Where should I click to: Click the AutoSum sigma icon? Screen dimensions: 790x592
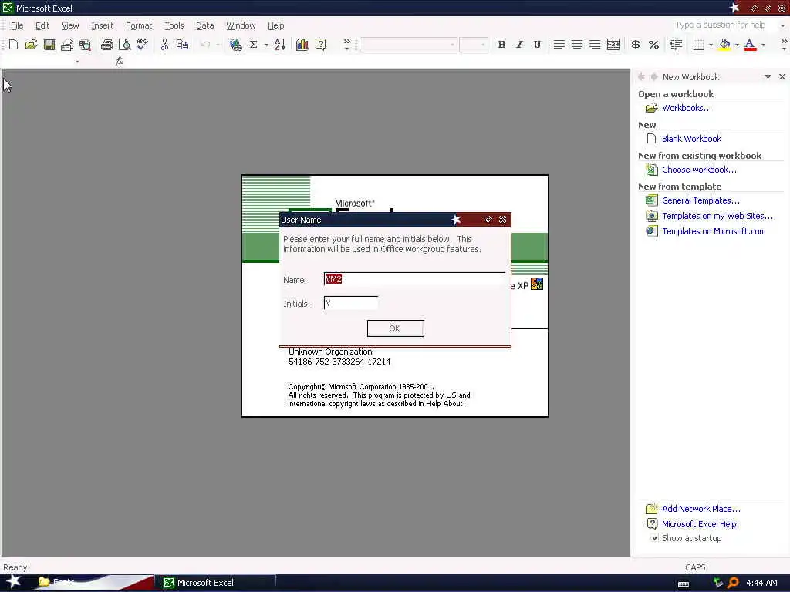pyautogui.click(x=253, y=45)
